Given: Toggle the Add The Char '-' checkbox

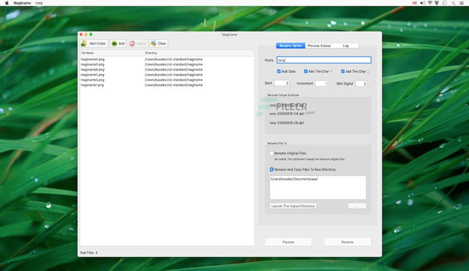Looking at the screenshot, I should (x=306, y=71).
